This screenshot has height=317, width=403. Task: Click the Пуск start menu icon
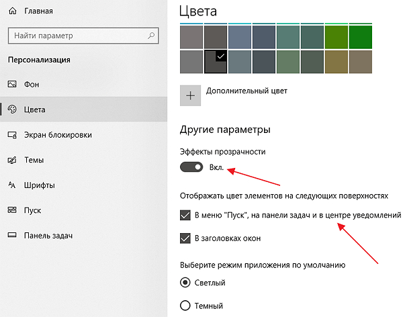pos(11,210)
